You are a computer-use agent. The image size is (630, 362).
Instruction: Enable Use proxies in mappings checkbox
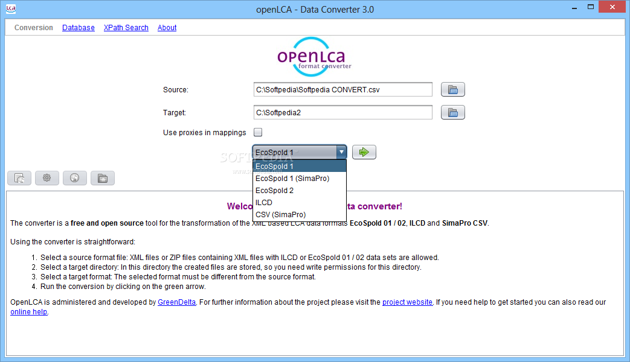point(258,132)
